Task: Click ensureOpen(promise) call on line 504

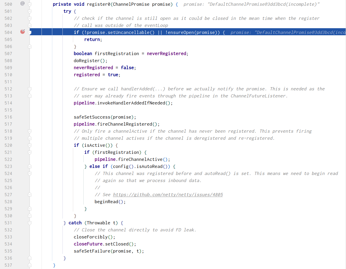Action: pos(192,32)
